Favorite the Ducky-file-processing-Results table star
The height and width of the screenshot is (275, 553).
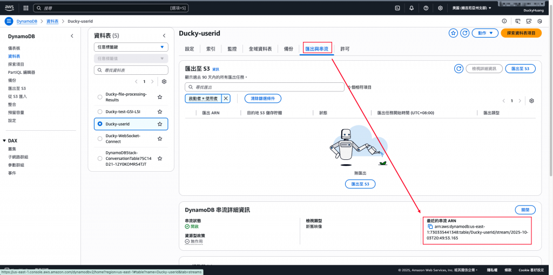click(x=160, y=97)
